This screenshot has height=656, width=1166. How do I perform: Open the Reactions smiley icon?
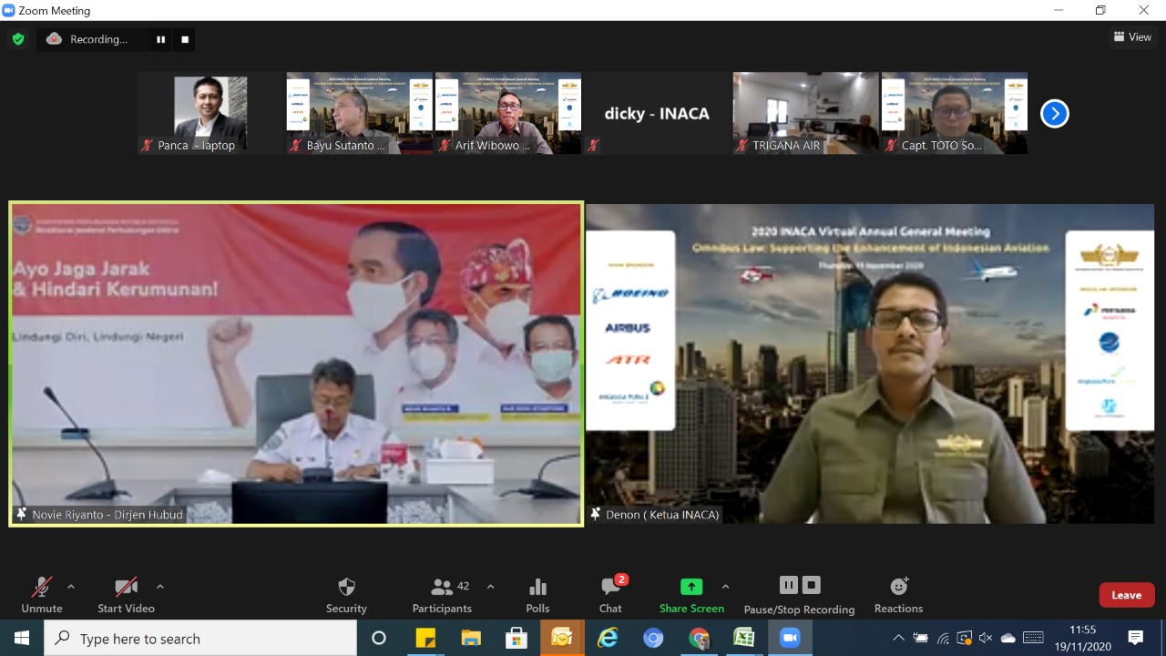tap(899, 587)
